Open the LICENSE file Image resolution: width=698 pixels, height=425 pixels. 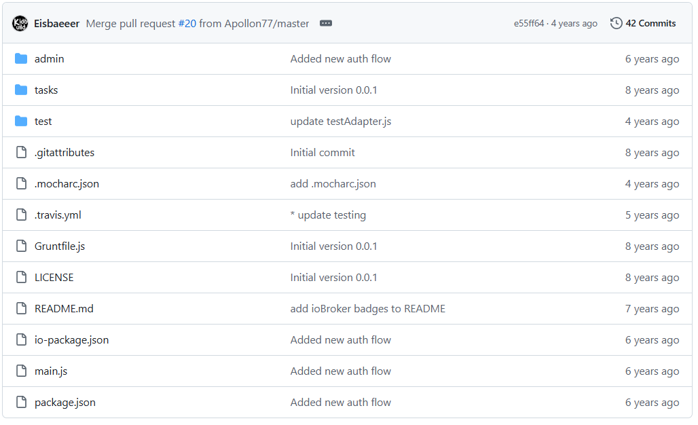[54, 278]
